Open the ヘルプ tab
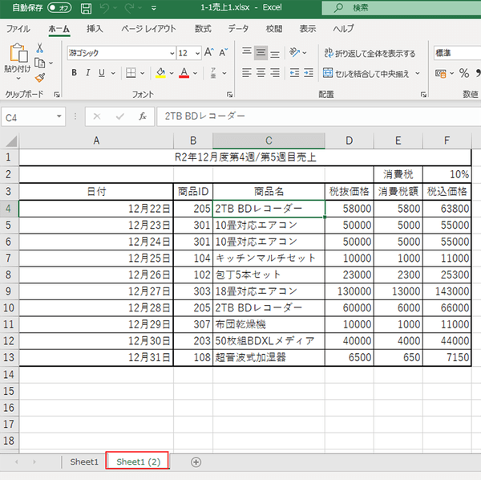 pos(343,29)
